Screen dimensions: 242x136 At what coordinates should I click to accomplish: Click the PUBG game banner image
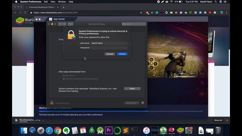pyautogui.click(x=177, y=50)
